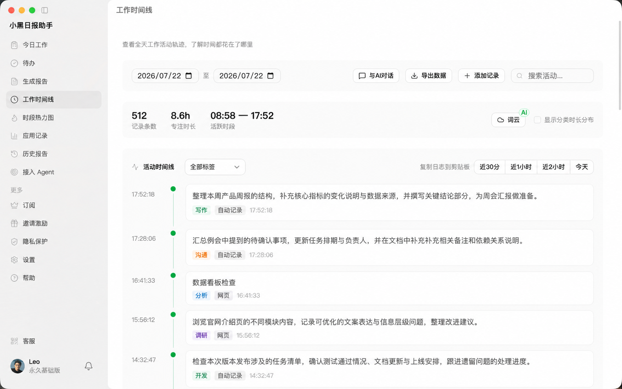Viewport: 622px width, 389px height.
Task: Click the 订阅 crown icon
Action: click(x=15, y=205)
